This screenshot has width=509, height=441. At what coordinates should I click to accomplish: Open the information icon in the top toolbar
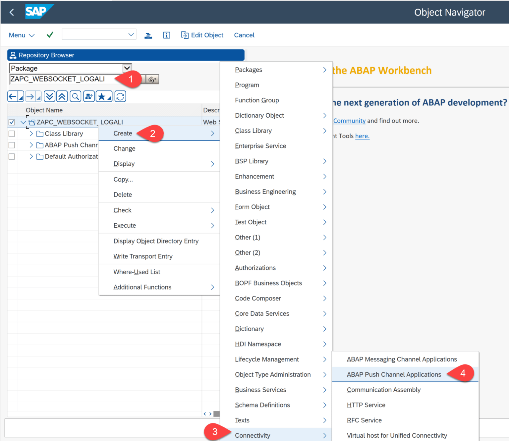(167, 35)
